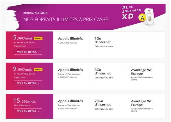Click the PROMO badge on the 9,99€ plan
Screen dimensions: 171x122
(38, 69)
